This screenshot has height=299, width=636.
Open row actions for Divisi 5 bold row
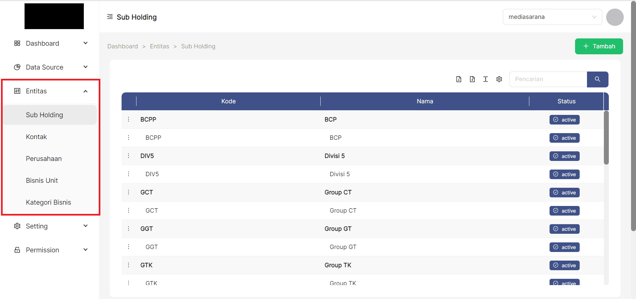click(x=129, y=156)
